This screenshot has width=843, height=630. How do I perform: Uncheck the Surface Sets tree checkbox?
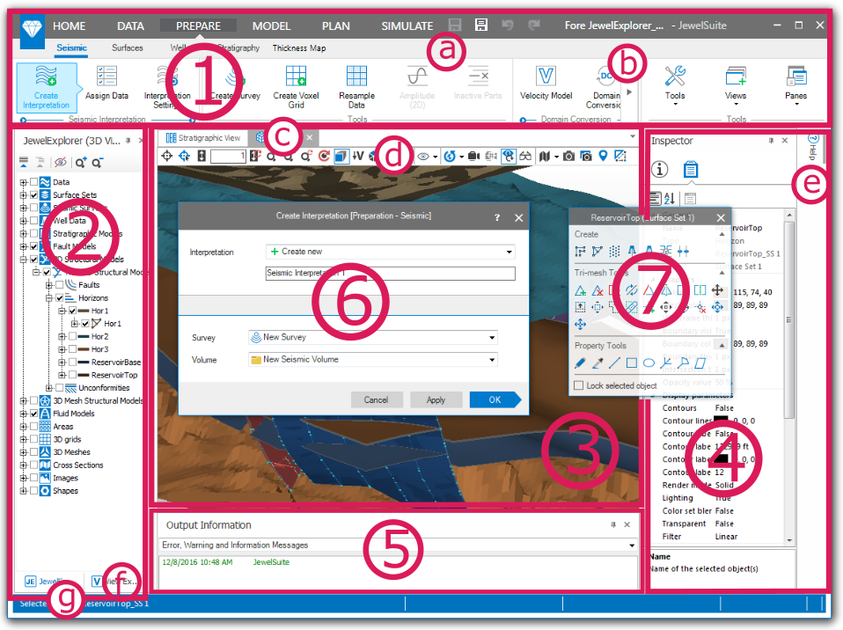[x=33, y=194]
